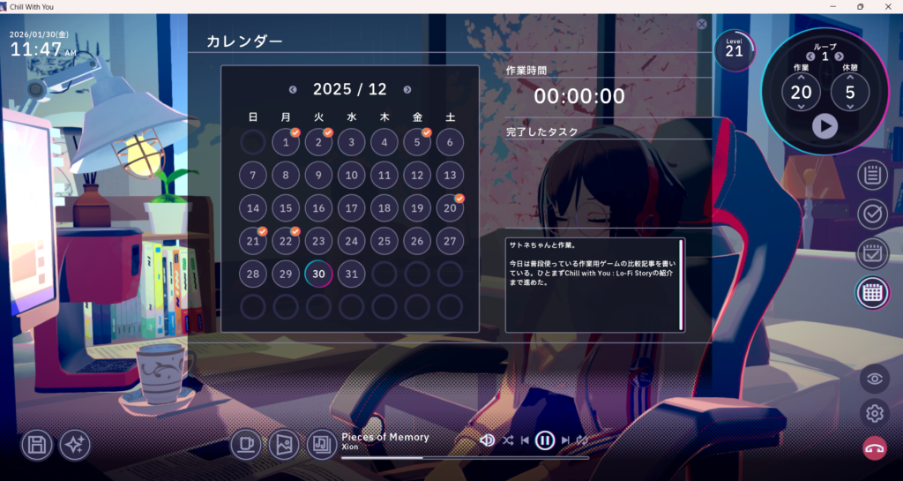Go to the next month in the calendar

tap(407, 89)
